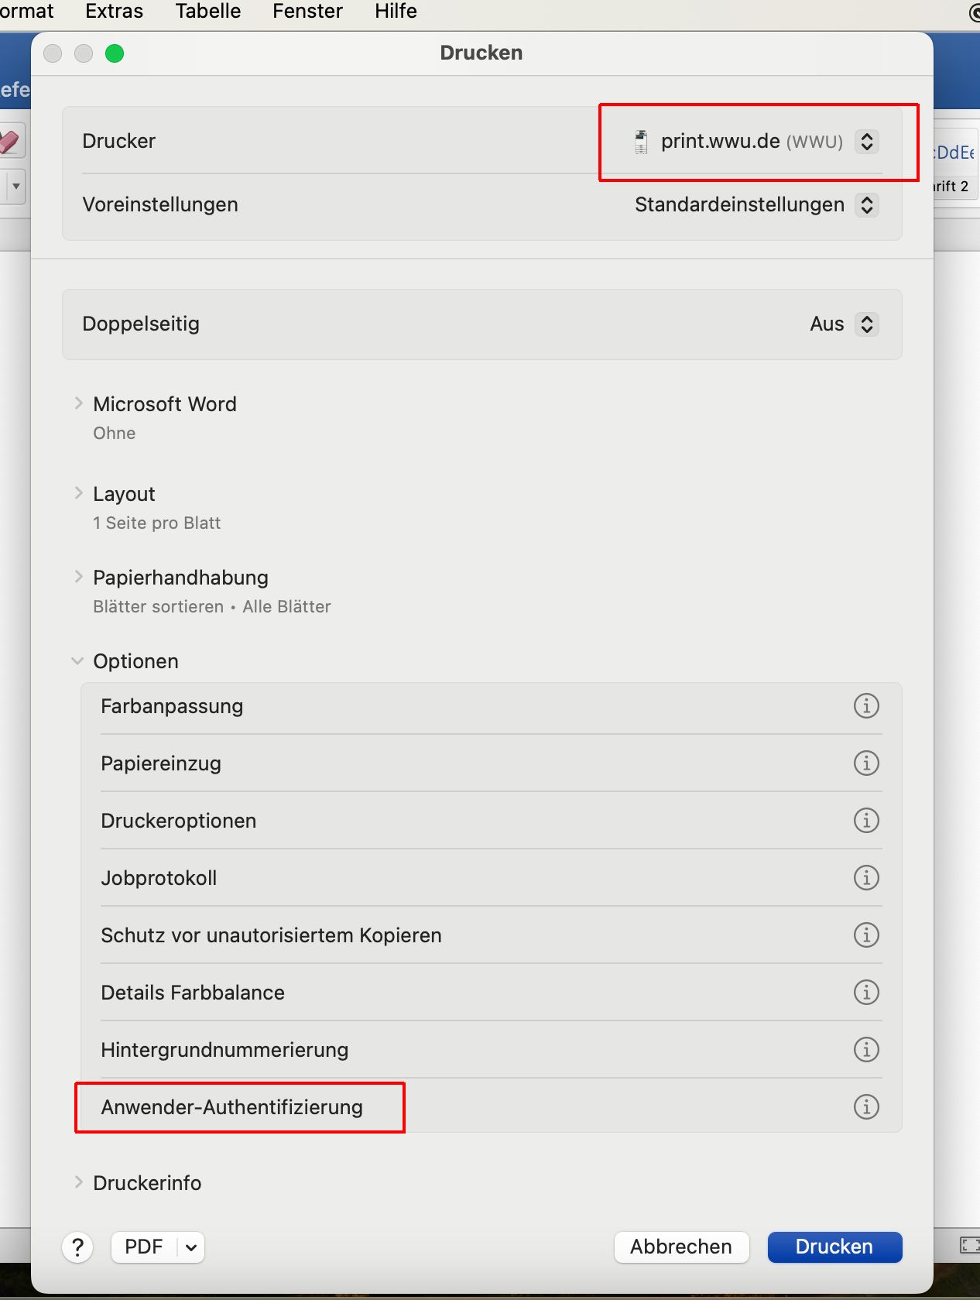The width and height of the screenshot is (980, 1300).
Task: Open info for Papiereinzug option
Action: tap(866, 763)
